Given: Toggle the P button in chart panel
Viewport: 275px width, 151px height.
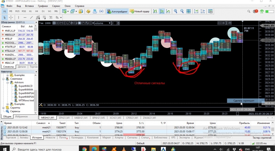Looking at the screenshot, I should click(83, 23).
